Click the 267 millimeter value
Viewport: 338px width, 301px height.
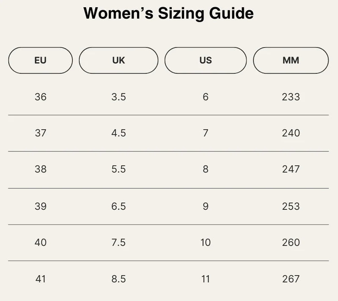pos(291,279)
